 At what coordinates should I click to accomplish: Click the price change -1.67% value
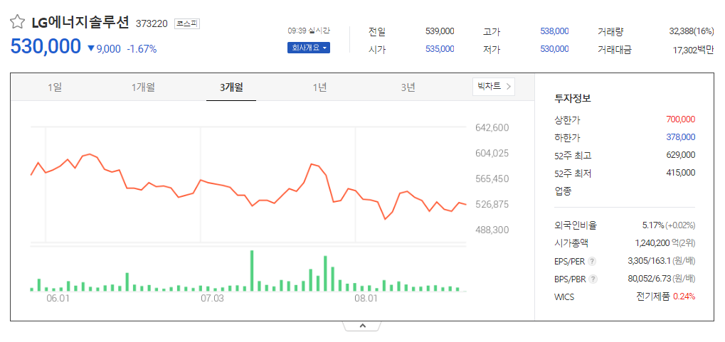tap(142, 49)
